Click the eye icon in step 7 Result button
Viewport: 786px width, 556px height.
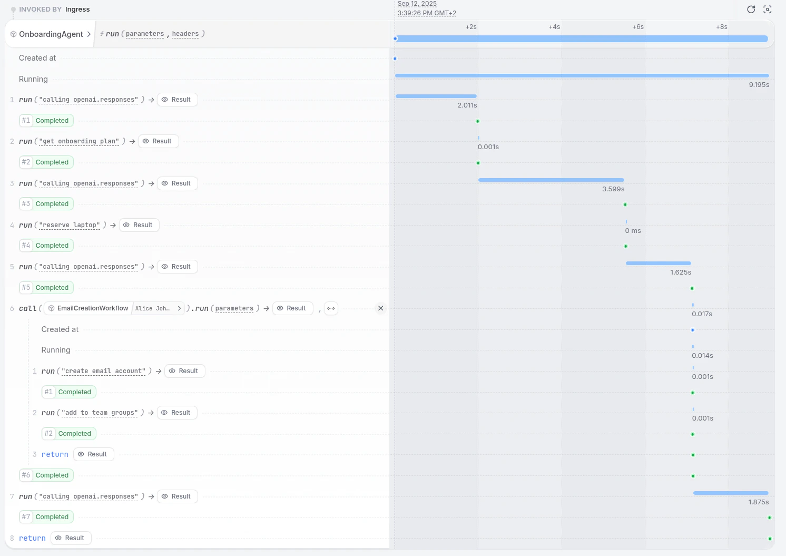[x=165, y=496]
